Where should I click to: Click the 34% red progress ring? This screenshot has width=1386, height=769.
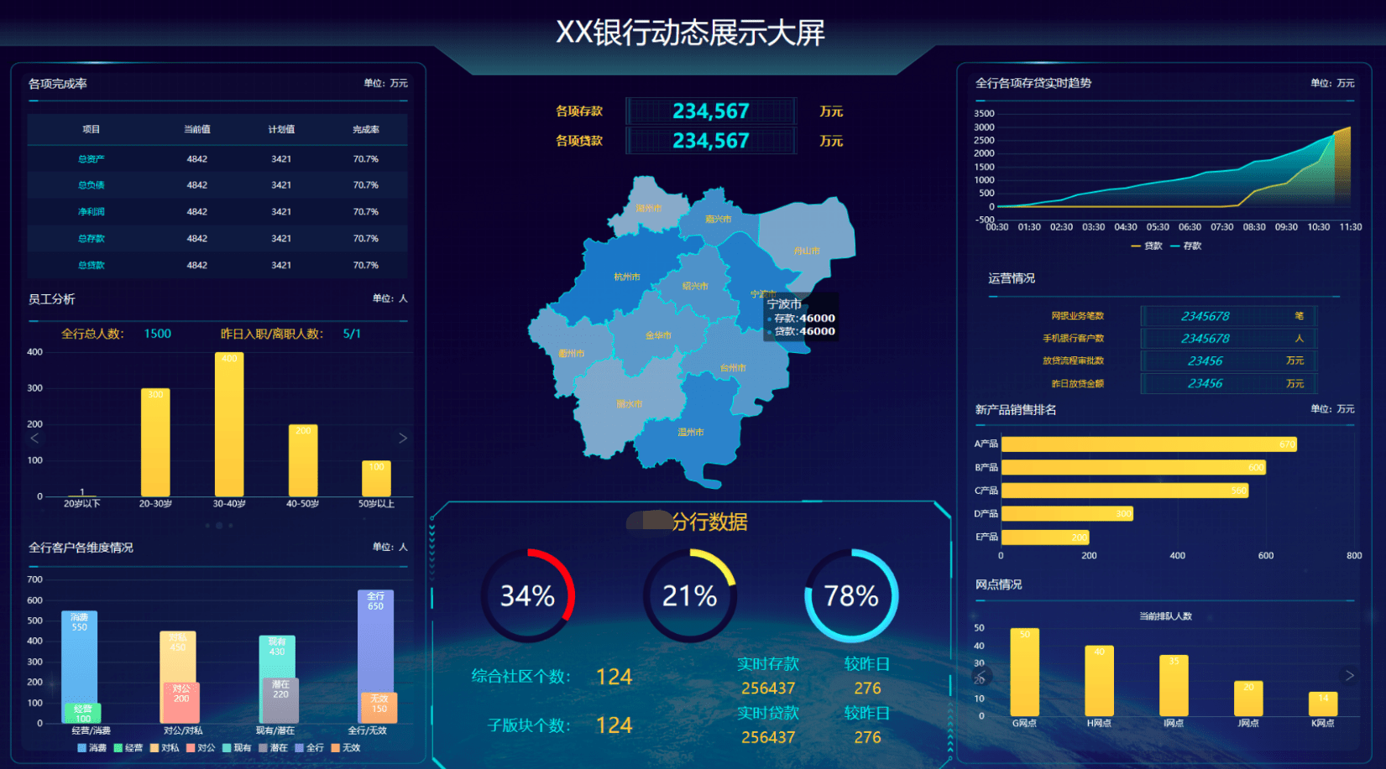point(528,596)
